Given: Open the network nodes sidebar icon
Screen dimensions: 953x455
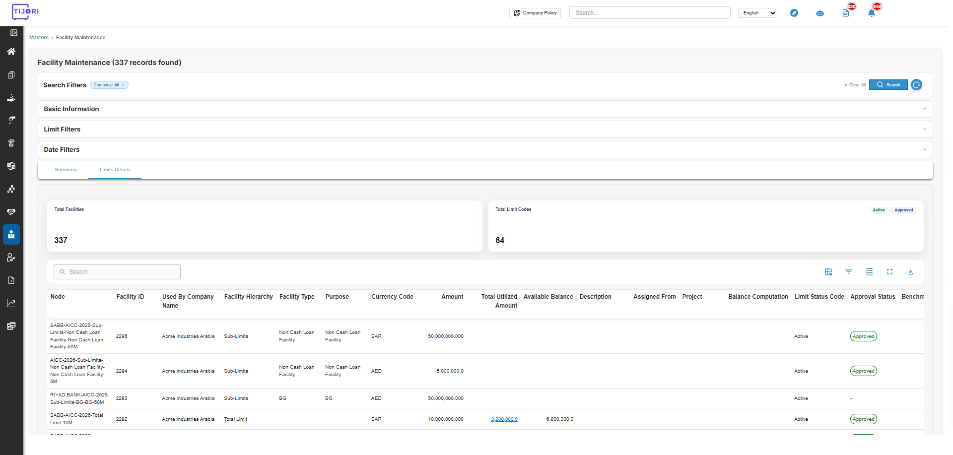Looking at the screenshot, I should pyautogui.click(x=11, y=189).
